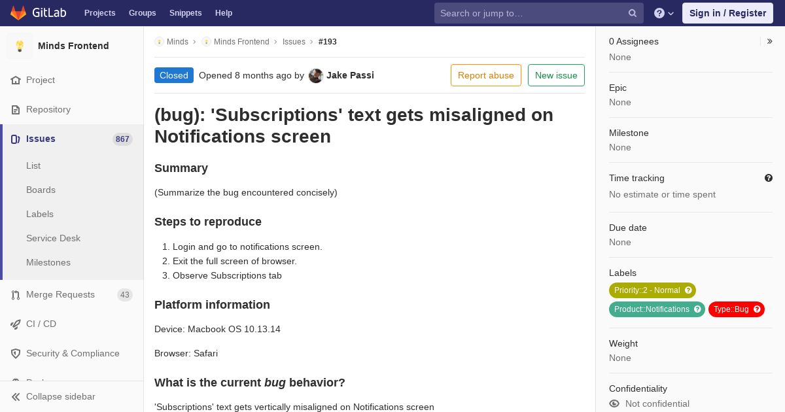785x412 pixels.
Task: Click Merge Requests in the sidebar
Action: (60, 294)
